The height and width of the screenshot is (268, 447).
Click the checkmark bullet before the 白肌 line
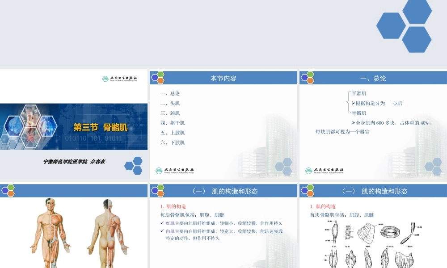click(162, 231)
